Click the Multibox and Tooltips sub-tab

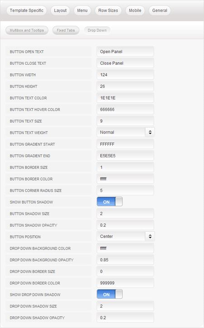tap(27, 30)
